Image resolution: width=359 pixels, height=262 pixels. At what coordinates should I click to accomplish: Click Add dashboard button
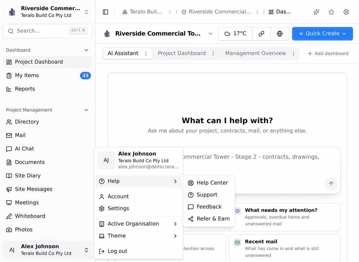tap(328, 53)
